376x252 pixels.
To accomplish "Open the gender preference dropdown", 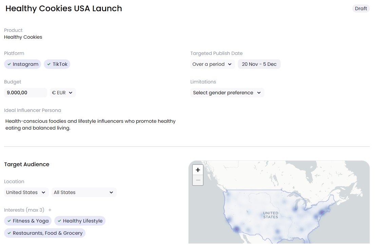I will 227,93.
